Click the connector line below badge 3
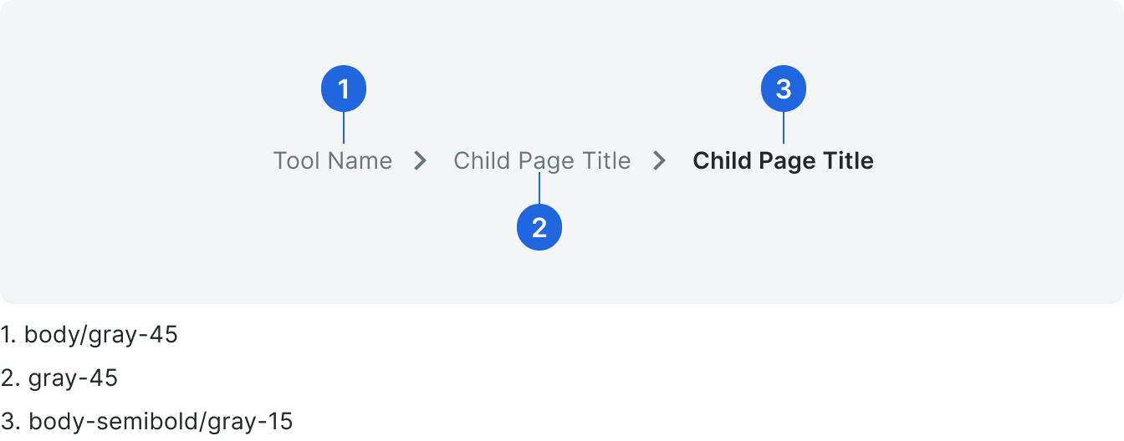 784,127
